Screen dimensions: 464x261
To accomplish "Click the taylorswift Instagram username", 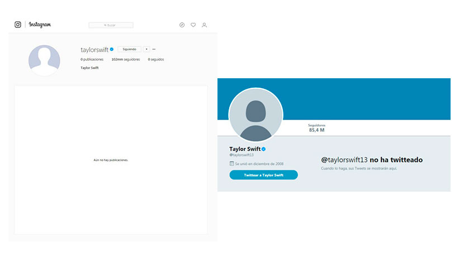I will (x=94, y=50).
